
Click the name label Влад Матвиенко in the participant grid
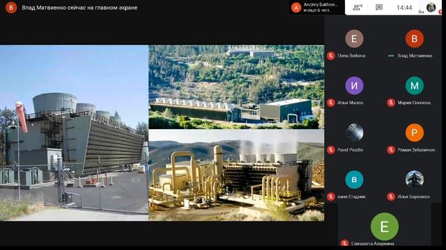415,56
